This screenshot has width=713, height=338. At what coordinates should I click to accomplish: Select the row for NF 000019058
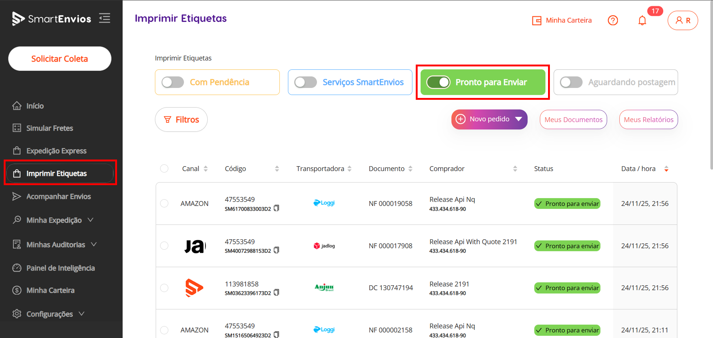coord(164,203)
